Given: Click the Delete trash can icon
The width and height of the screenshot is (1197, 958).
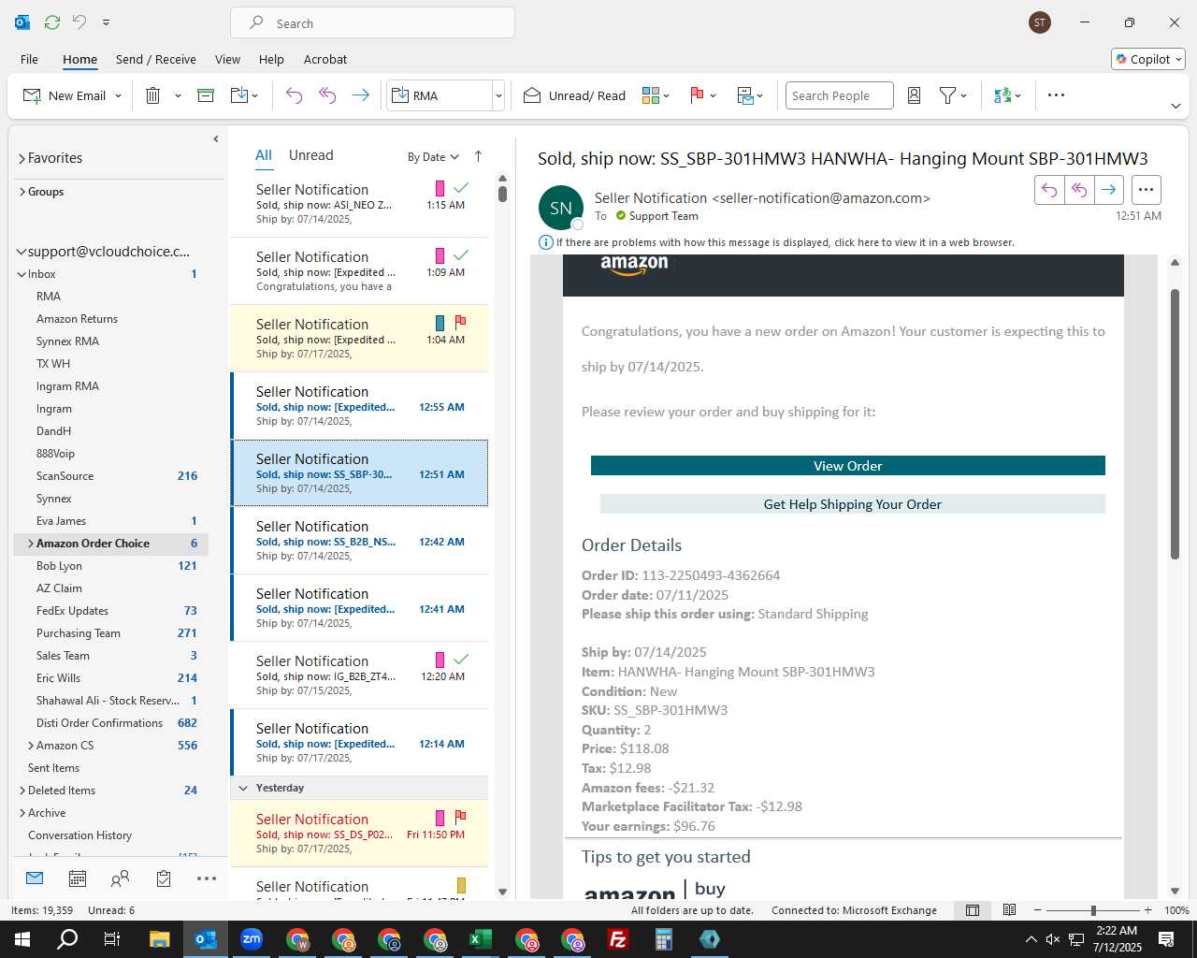Looking at the screenshot, I should [x=153, y=95].
